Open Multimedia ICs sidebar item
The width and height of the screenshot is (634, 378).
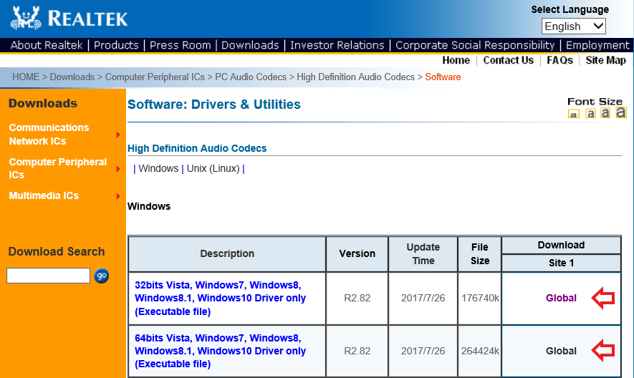tap(44, 195)
